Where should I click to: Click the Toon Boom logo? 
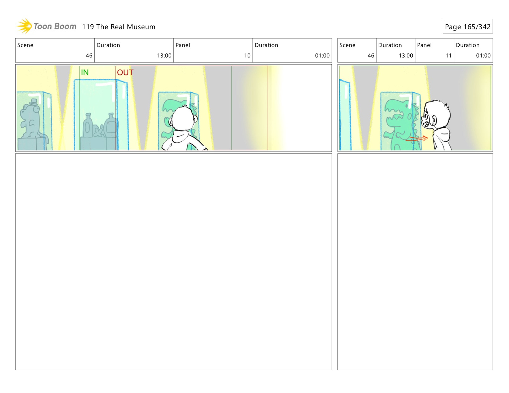click(46, 26)
